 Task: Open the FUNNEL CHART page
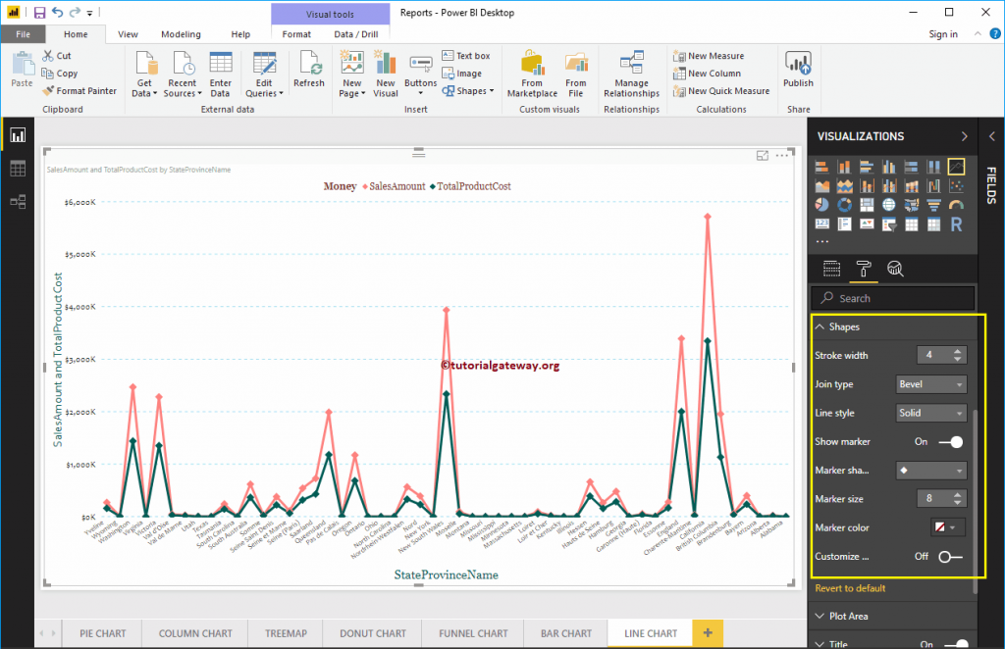click(x=472, y=633)
